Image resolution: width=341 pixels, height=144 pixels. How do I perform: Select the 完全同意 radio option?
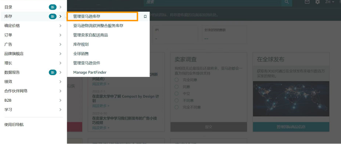point(177,80)
